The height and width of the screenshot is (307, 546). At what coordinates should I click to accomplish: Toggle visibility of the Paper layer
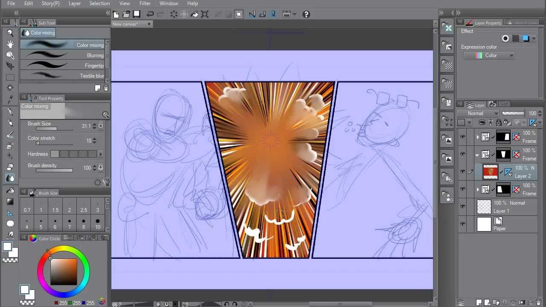463,223
